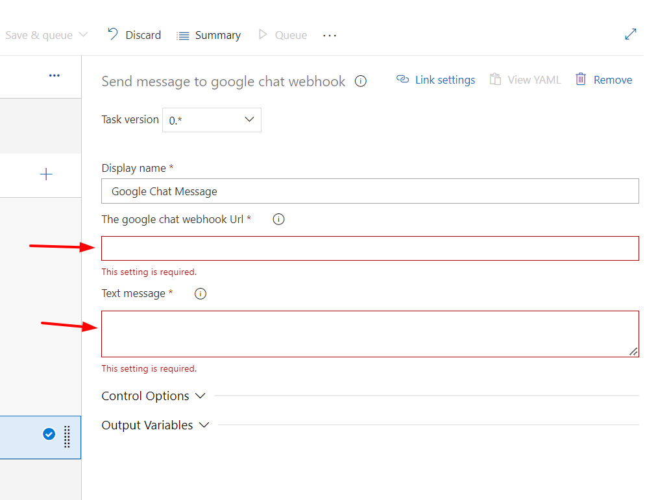This screenshot has height=500, width=658.
Task: Expand the panel to full screen
Action: pyautogui.click(x=630, y=34)
